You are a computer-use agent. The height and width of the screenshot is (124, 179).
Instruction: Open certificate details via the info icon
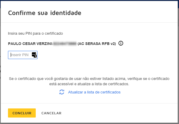(x=121, y=43)
